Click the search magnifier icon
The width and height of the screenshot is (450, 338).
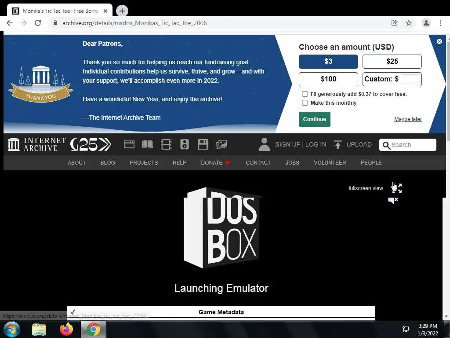386,145
